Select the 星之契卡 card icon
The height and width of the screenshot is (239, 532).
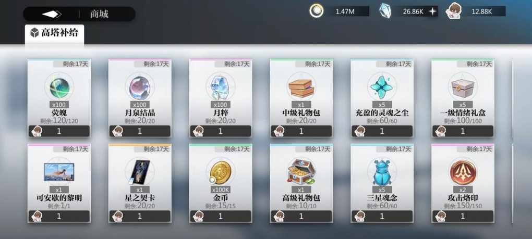(140, 172)
